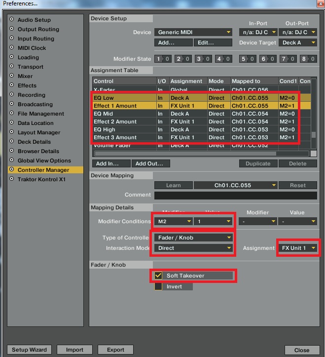The image size is (325, 357).
Task: Select Deck Details preferences
Action: [x=34, y=142]
